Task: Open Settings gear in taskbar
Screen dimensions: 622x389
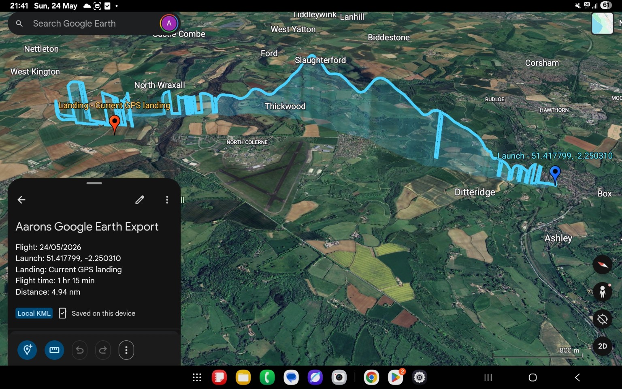Action: click(419, 378)
